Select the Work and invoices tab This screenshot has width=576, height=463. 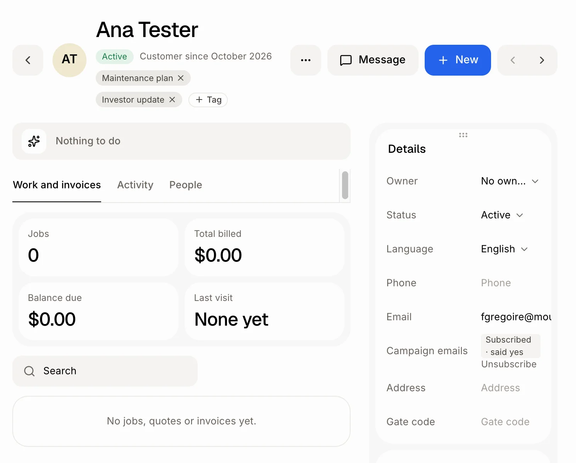pos(57,185)
